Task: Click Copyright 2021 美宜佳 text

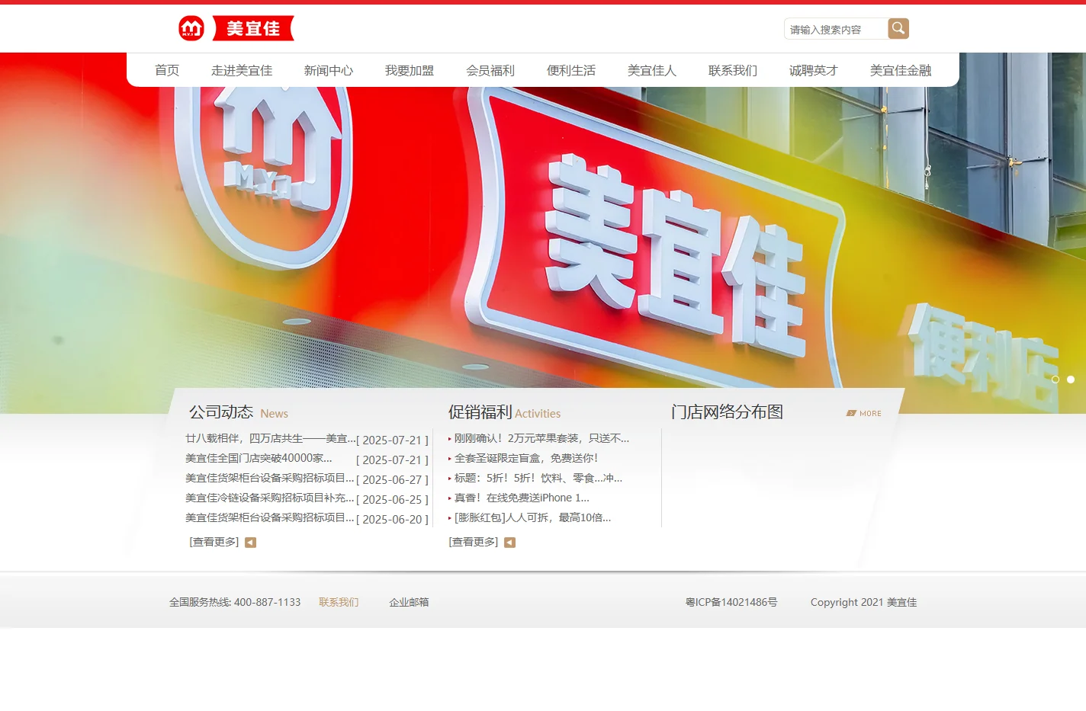Action: tap(863, 602)
